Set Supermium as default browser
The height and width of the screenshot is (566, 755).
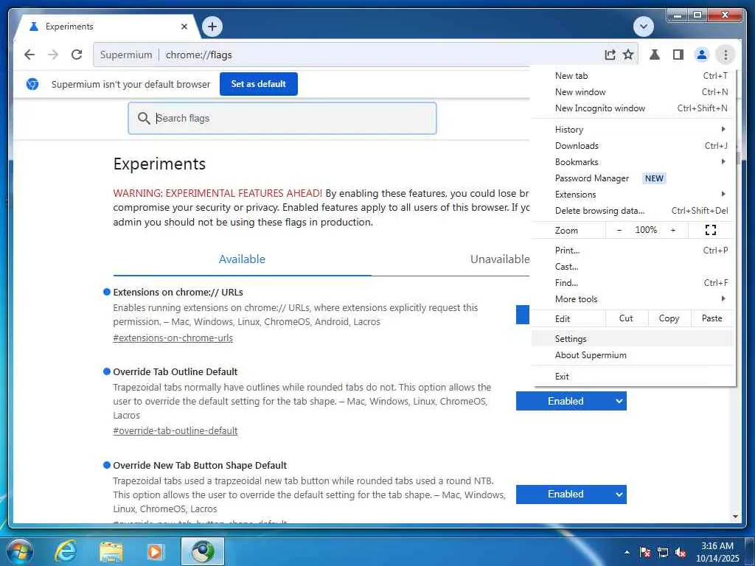pyautogui.click(x=259, y=84)
